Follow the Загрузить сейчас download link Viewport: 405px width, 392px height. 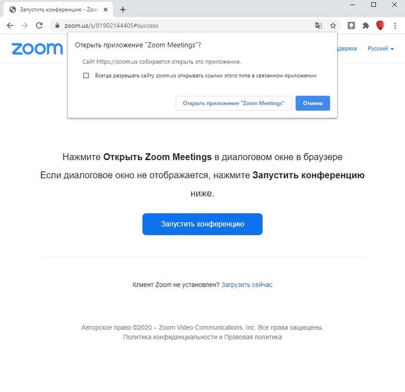coord(247,284)
